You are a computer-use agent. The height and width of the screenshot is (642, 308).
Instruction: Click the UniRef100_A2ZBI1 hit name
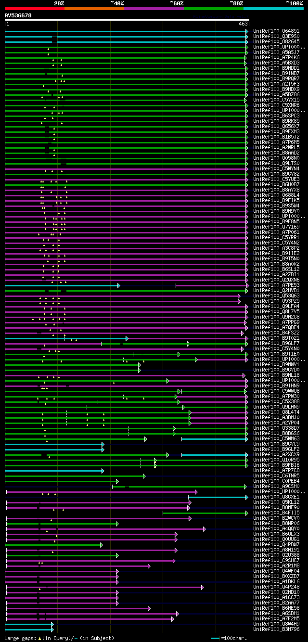tap(277, 274)
